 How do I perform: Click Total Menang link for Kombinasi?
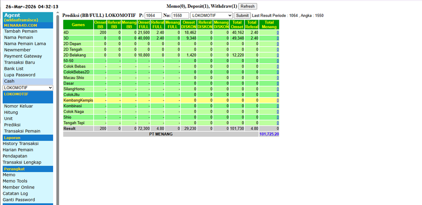278,106
